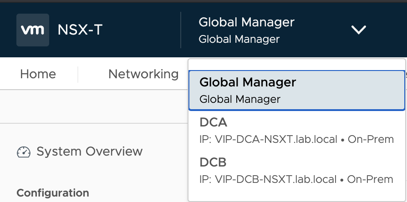Click the Configuration section heading
Image resolution: width=407 pixels, height=202 pixels.
click(x=53, y=193)
